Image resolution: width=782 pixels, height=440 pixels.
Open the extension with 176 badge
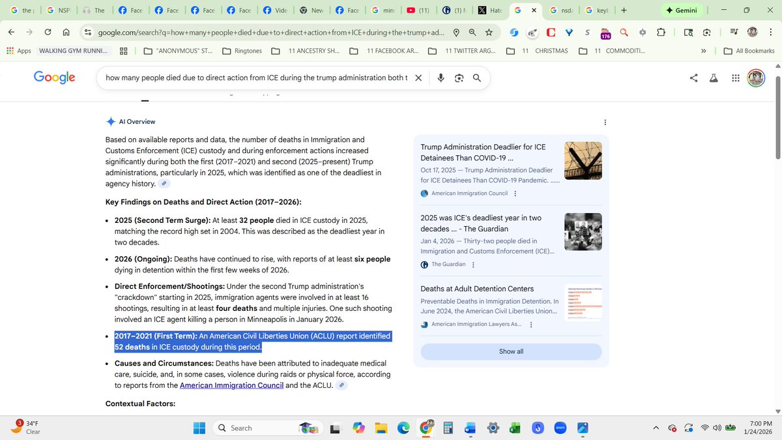[x=605, y=33]
